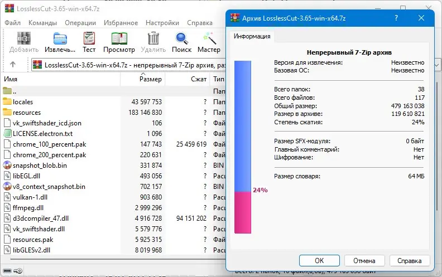Click the archive icon in the address bar
The width and height of the screenshot is (442, 277).
(x=37, y=65)
